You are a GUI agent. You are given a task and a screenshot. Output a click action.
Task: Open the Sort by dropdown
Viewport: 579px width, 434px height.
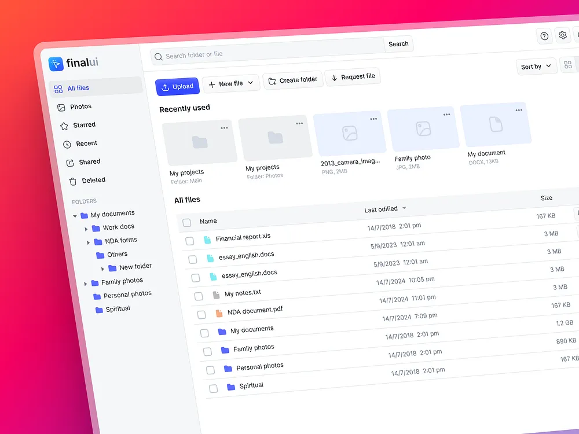[536, 67]
